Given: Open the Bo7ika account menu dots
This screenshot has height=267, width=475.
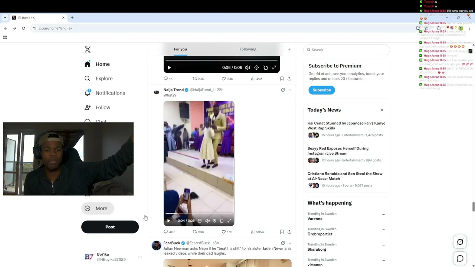Looking at the screenshot, I should 140,257.
